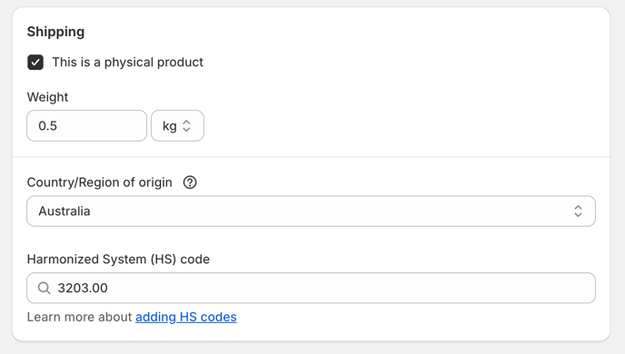The image size is (625, 354).
Task: Open the 'adding HS codes' link
Action: coord(186,317)
